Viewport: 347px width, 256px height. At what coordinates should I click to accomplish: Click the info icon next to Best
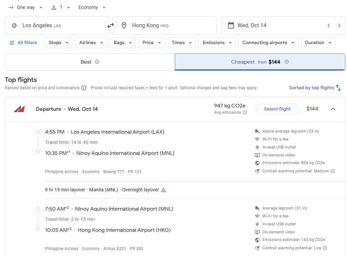pyautogui.click(x=97, y=62)
